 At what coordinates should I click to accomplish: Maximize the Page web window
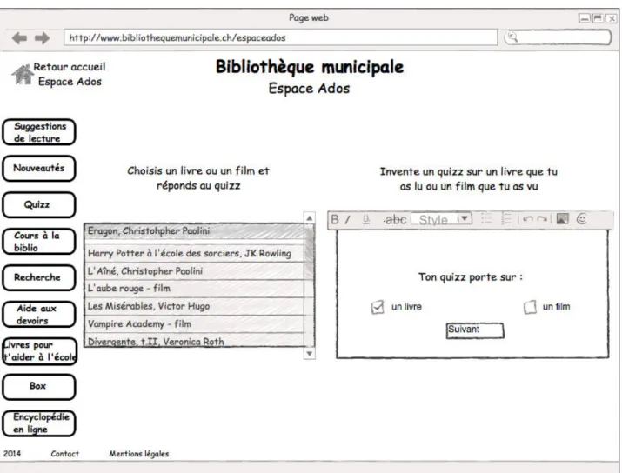point(598,18)
